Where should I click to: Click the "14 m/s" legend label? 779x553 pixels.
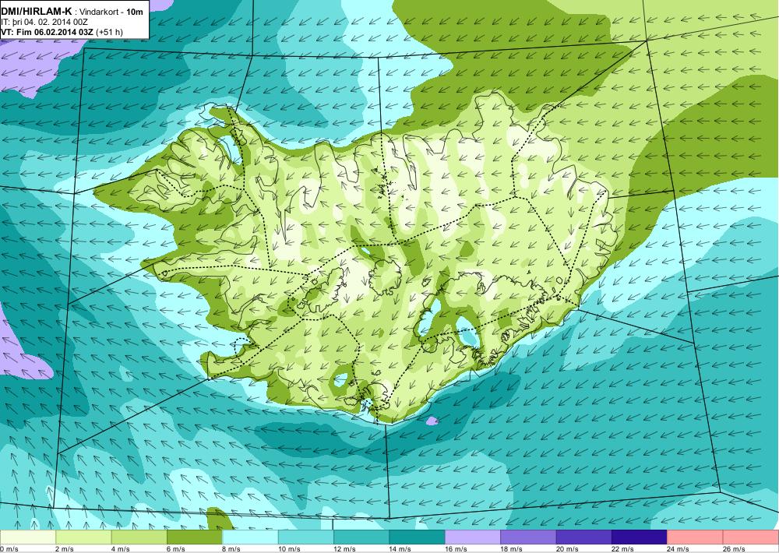pyautogui.click(x=400, y=549)
